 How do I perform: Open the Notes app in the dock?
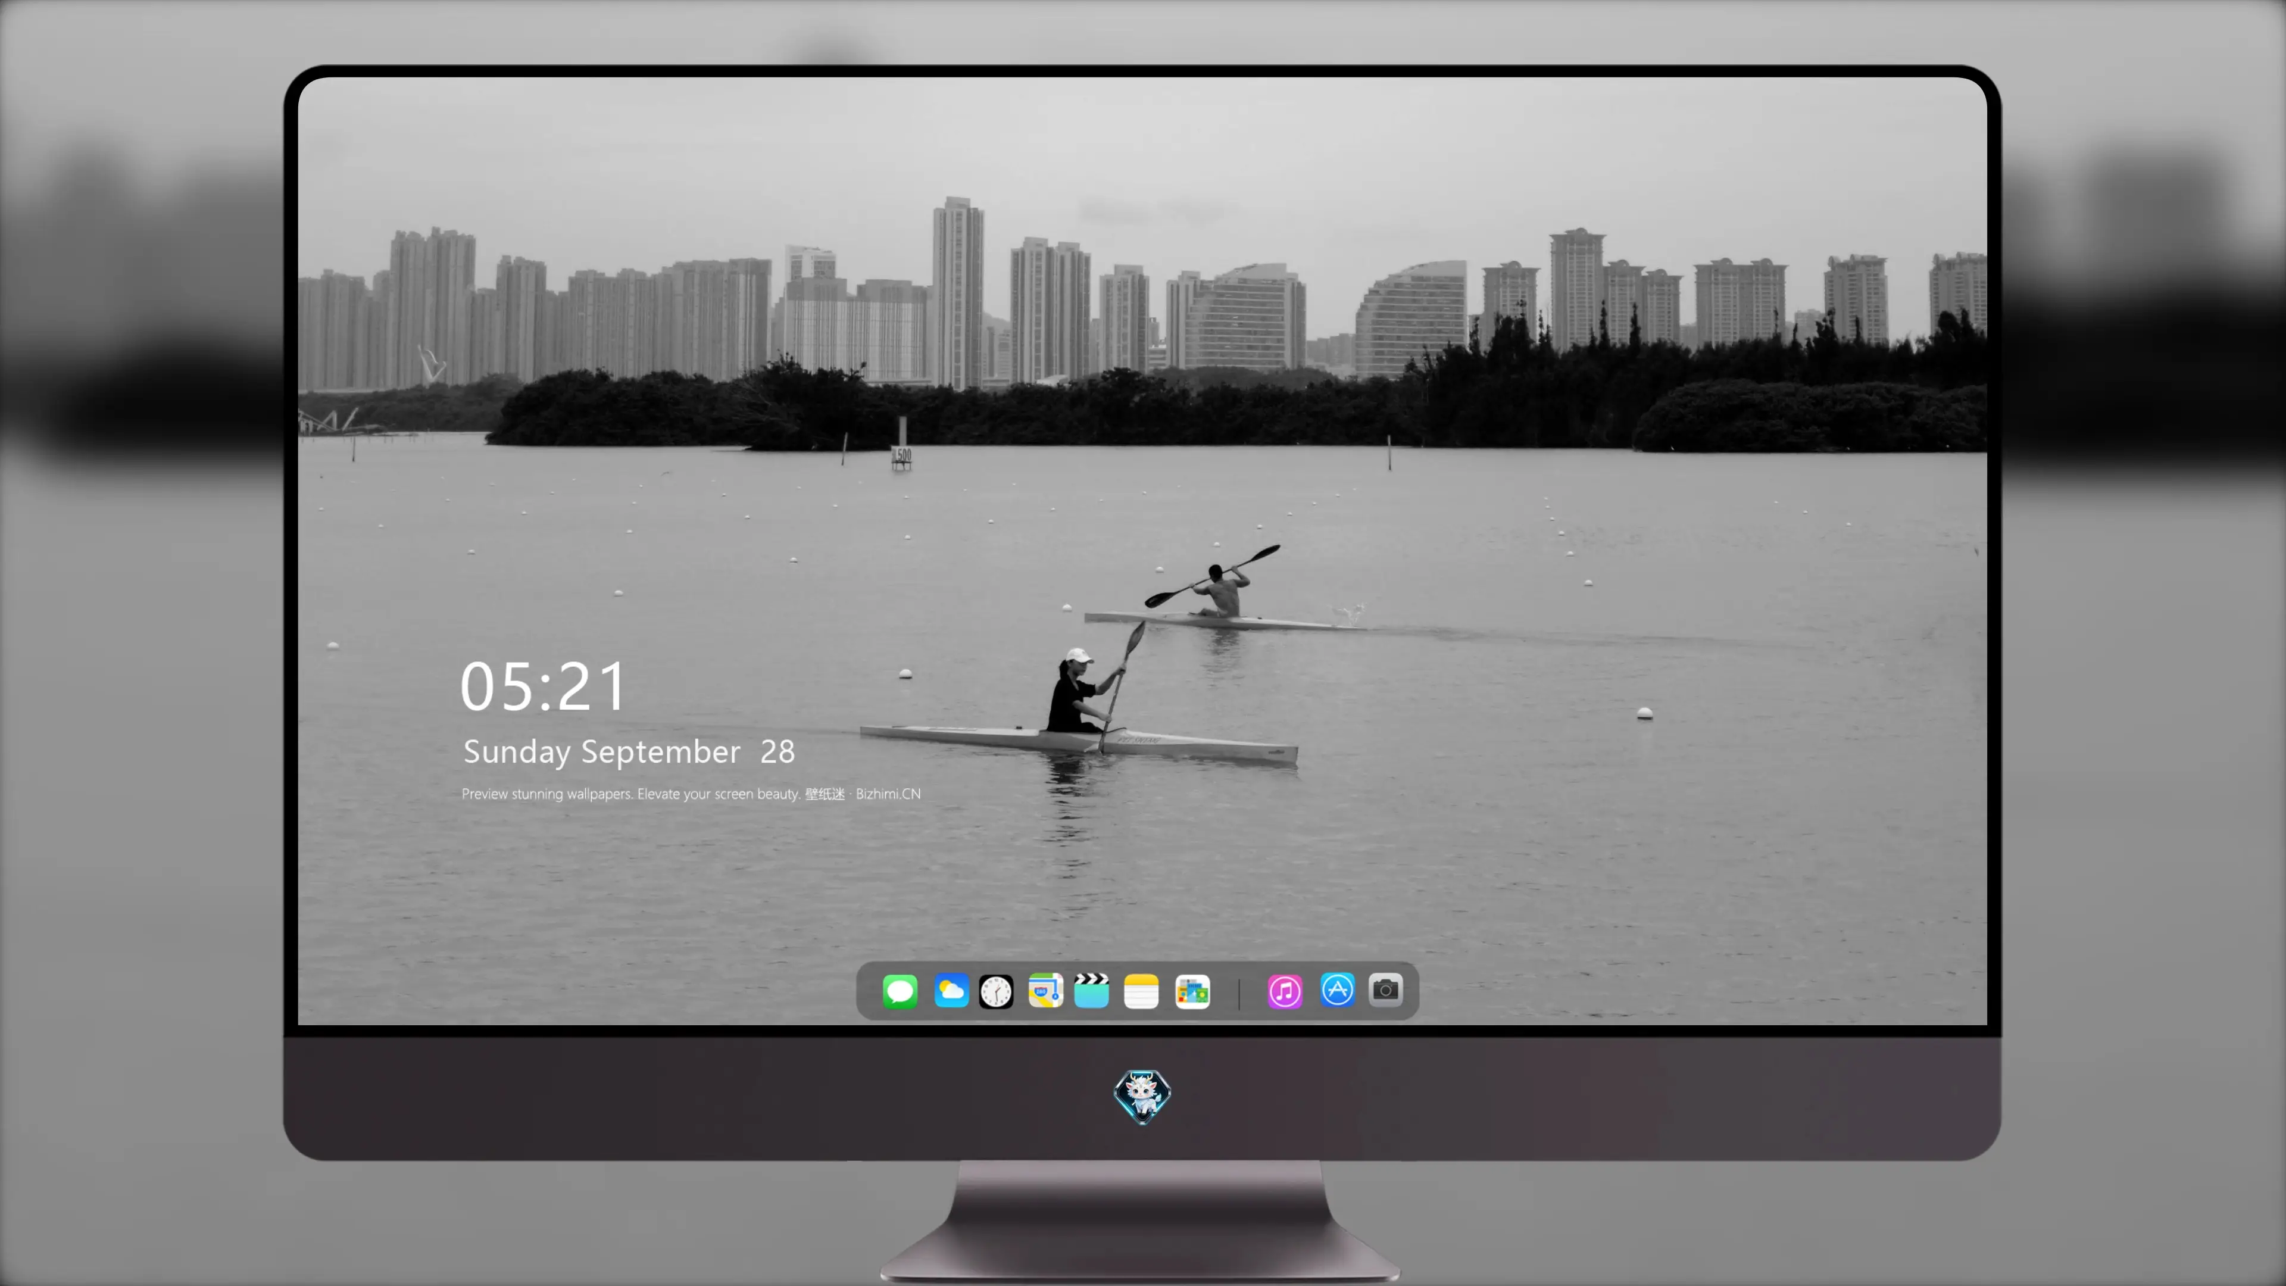click(1141, 991)
